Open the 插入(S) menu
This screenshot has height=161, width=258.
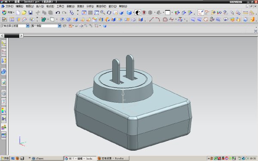click(x=40, y=6)
